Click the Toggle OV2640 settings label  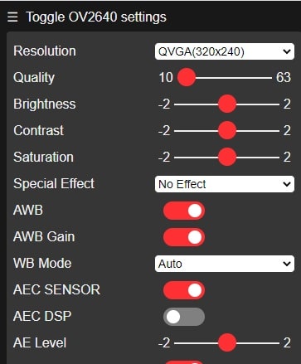point(96,17)
